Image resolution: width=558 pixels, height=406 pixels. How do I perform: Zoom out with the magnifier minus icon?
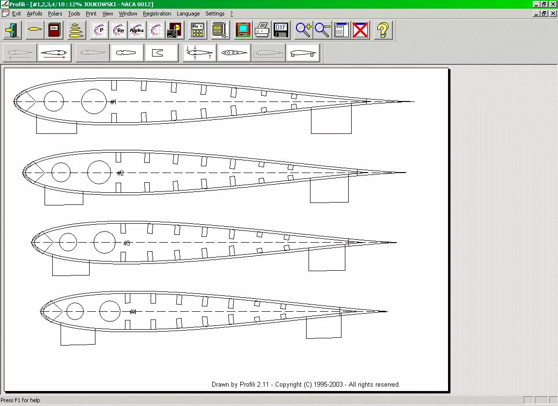[x=323, y=30]
